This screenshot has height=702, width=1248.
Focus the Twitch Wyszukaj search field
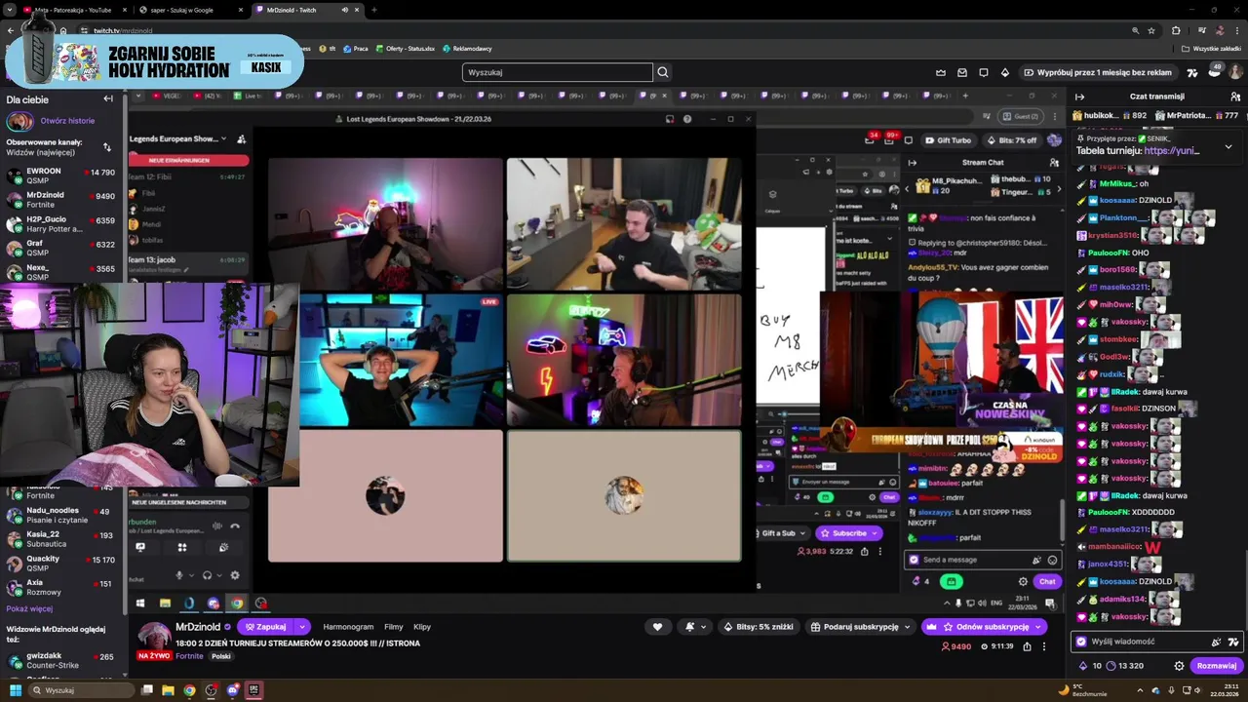point(557,72)
